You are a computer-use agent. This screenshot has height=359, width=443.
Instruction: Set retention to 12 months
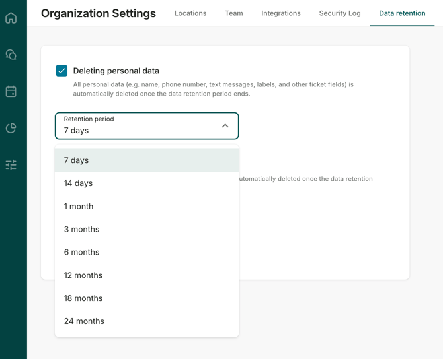click(147, 275)
